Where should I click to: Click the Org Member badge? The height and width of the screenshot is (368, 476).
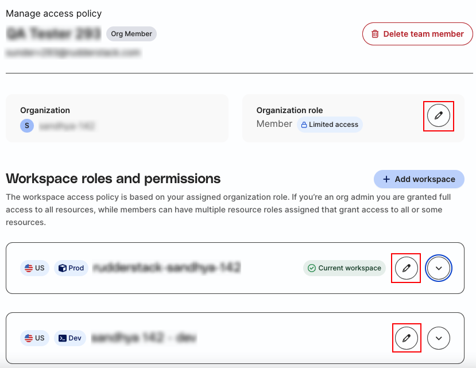coord(131,34)
